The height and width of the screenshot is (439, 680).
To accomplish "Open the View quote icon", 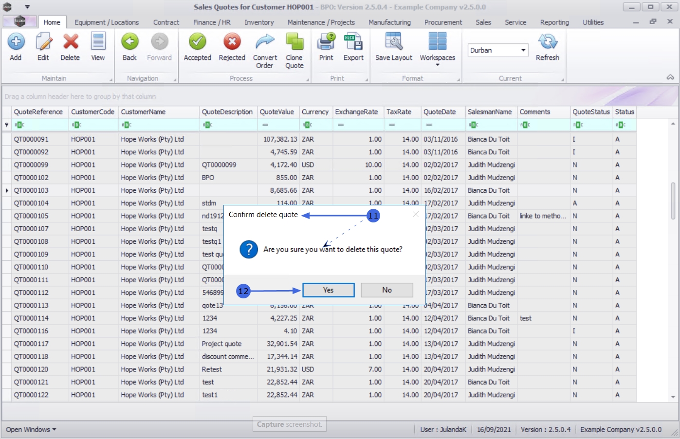I will tap(98, 42).
